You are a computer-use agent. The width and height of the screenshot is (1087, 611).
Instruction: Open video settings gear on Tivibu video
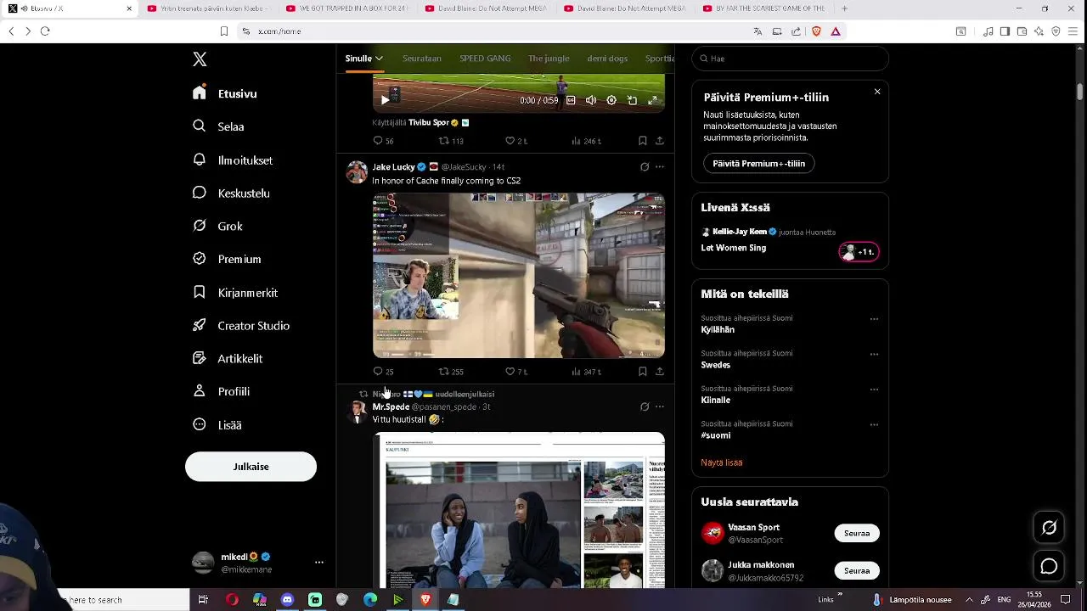click(611, 100)
